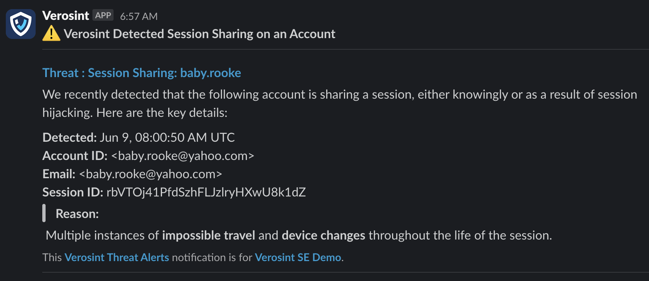
Task: Click the bold 'Session ID:' label
Action: tap(73, 192)
